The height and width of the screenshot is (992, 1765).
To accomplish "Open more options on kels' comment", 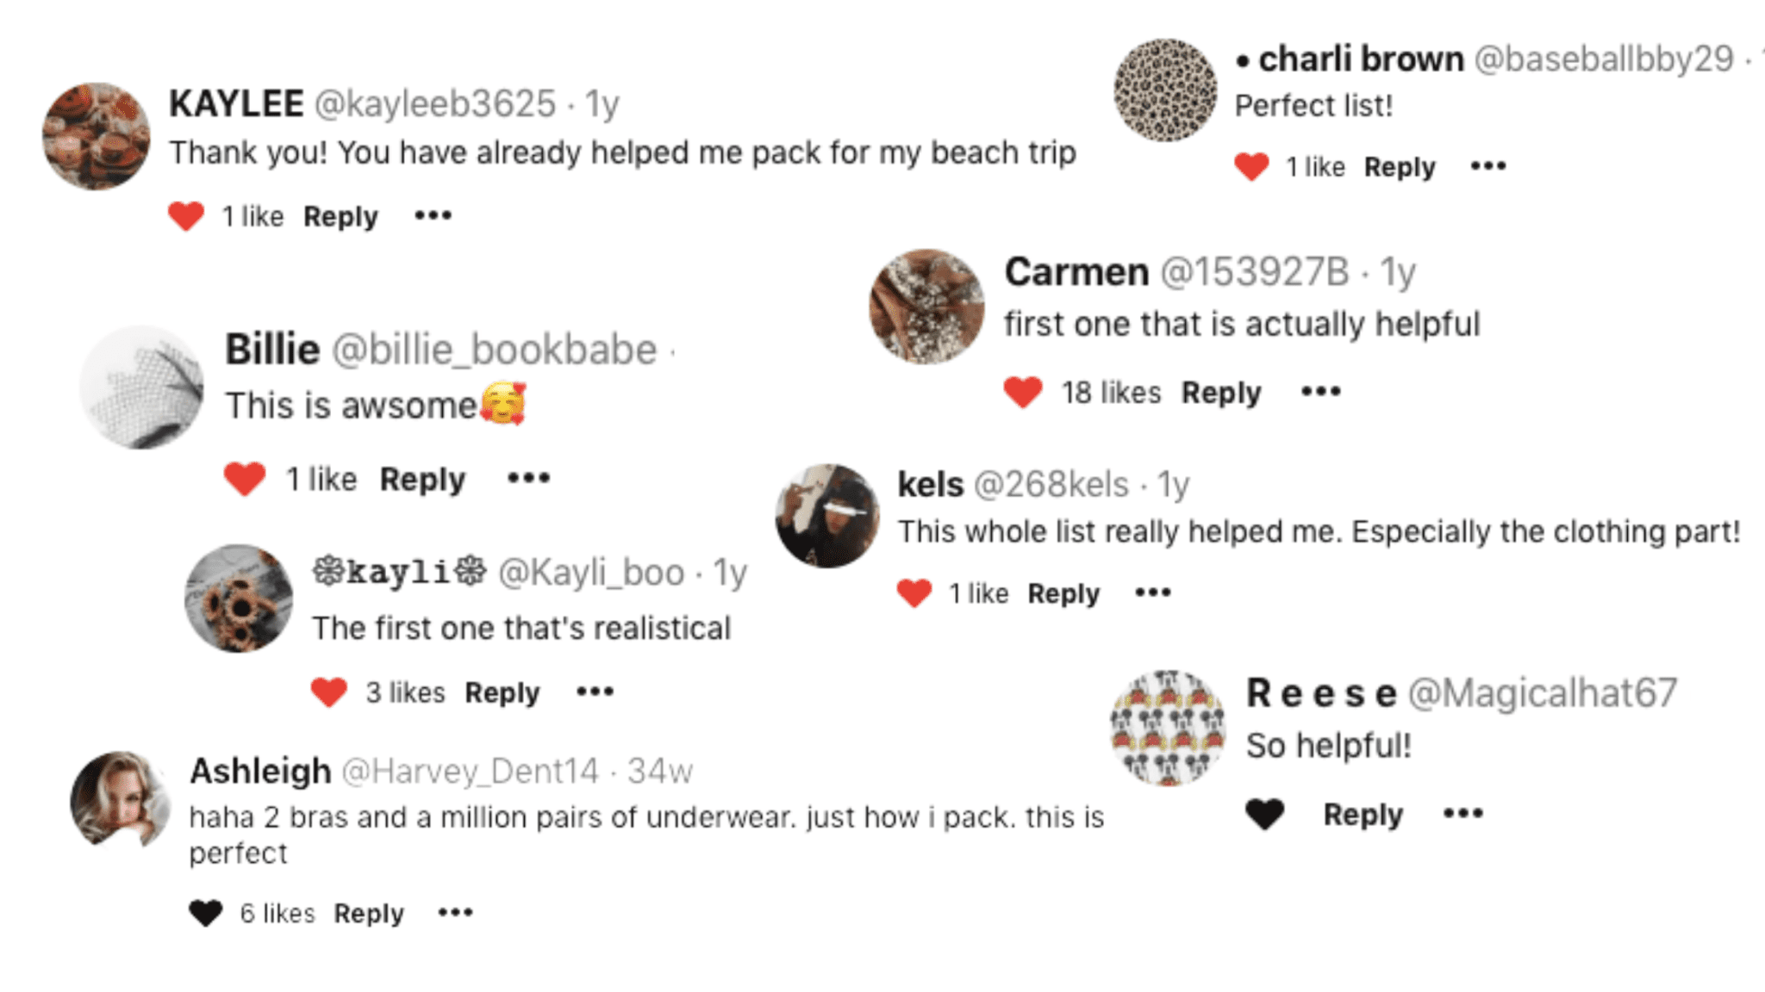I will pos(1153,592).
